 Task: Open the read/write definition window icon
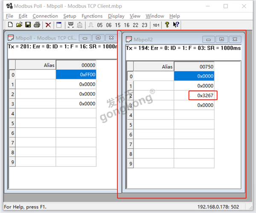(x=59, y=25)
